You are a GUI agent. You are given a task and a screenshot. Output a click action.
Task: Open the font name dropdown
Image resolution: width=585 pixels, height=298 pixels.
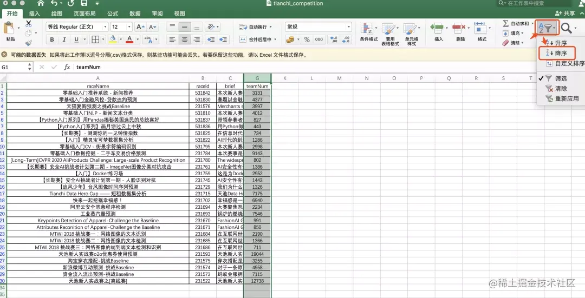point(105,27)
